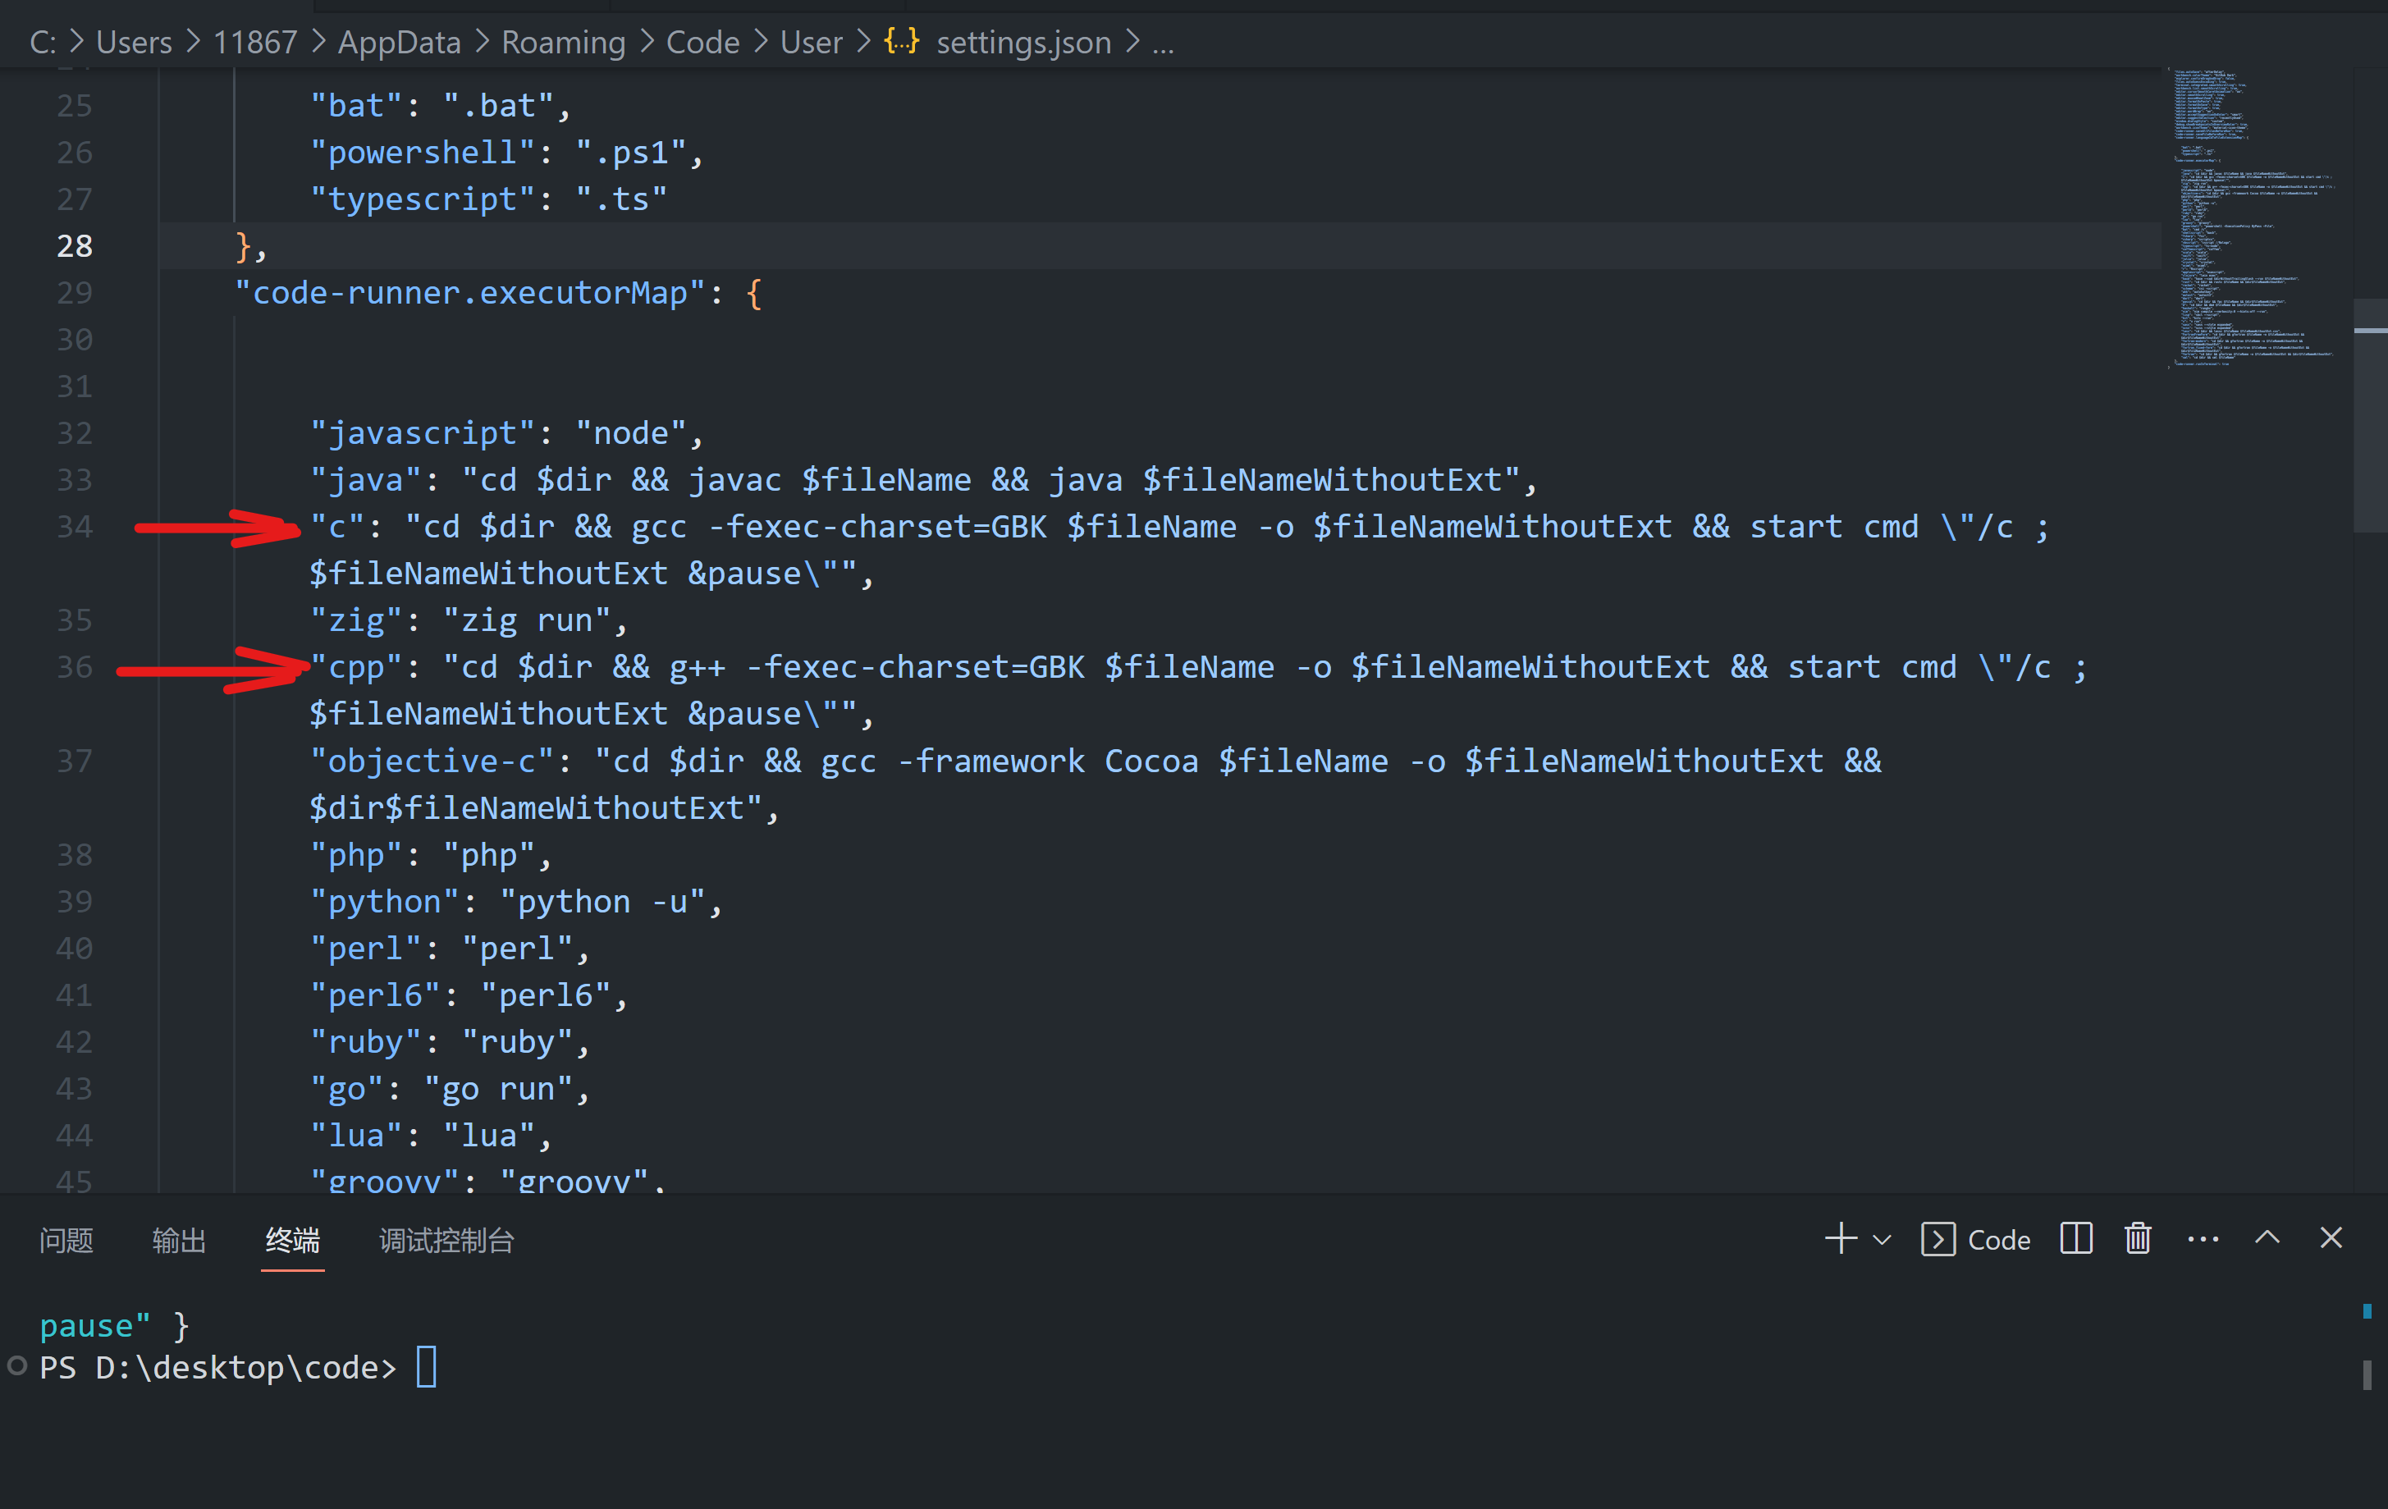Click the "powershell" key on line 26
The height and width of the screenshot is (1509, 2388).
(x=423, y=153)
